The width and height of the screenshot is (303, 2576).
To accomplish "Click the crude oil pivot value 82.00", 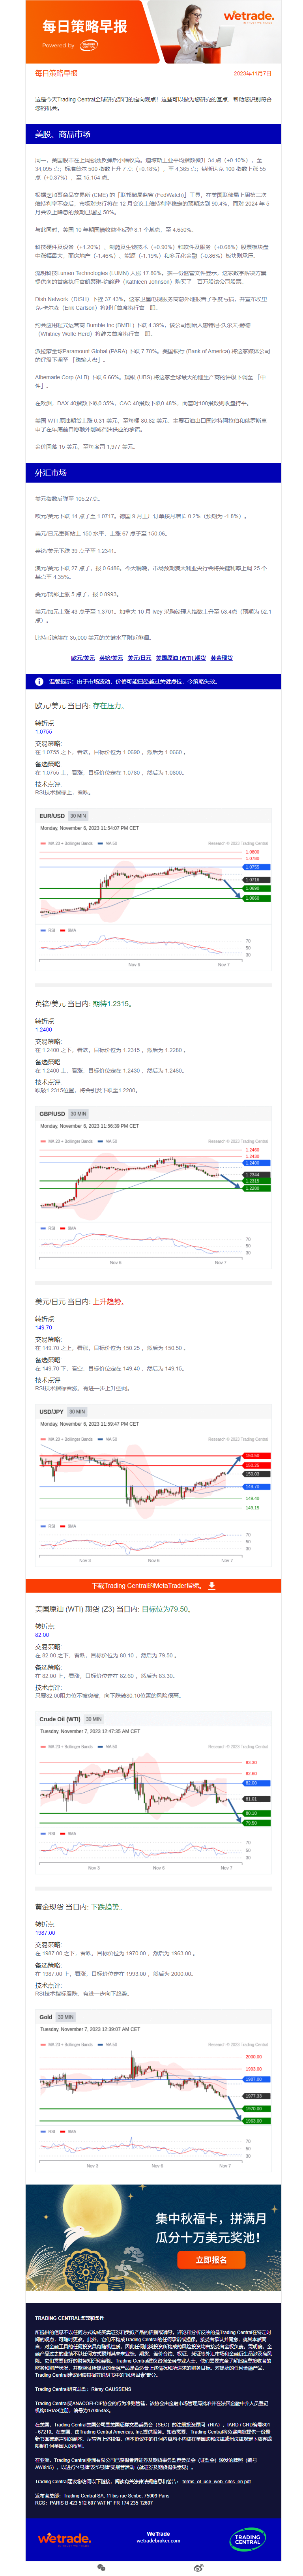I will (42, 1635).
